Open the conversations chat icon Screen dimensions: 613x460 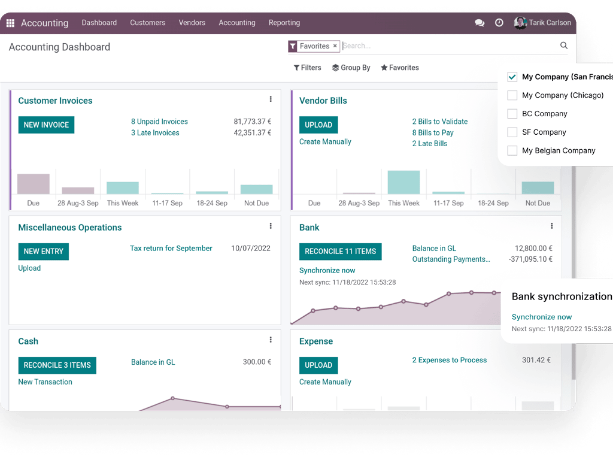pyautogui.click(x=480, y=23)
